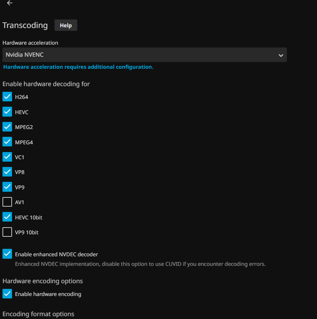Click the dropdown chevron beside Nvidia NVENC
Screen dimensions: 317x319
pos(281,55)
